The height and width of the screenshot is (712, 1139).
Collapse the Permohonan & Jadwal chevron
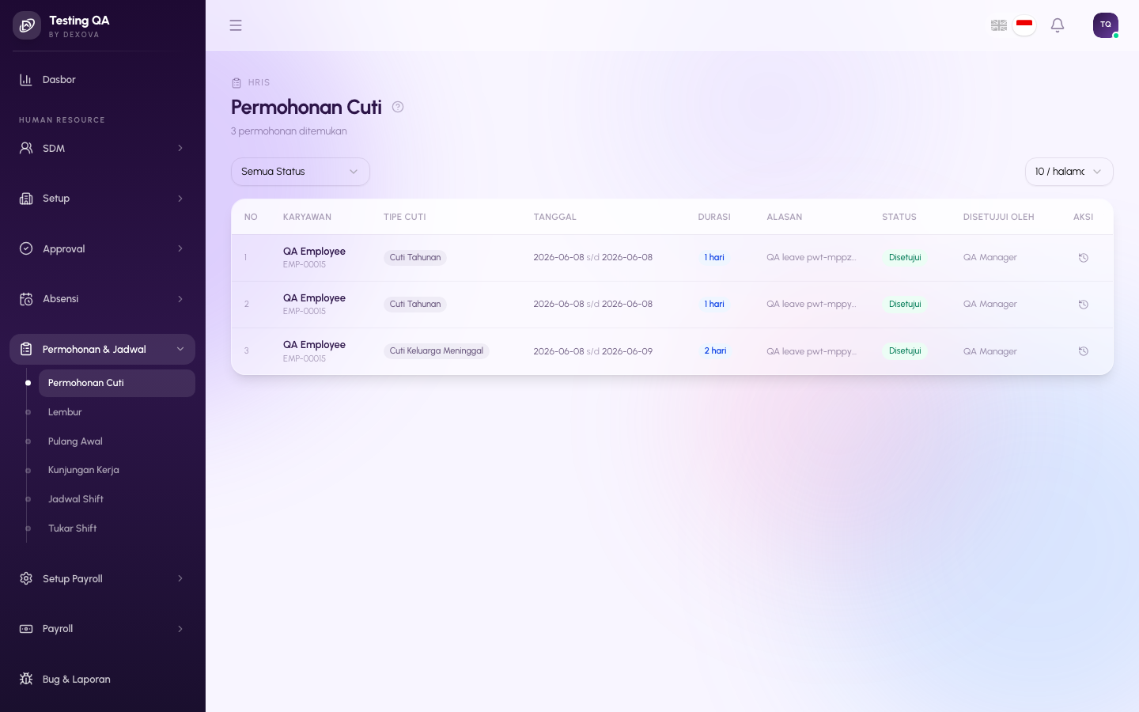(180, 349)
